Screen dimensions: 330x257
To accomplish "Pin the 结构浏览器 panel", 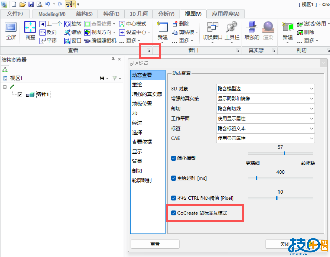I will click(113, 59).
